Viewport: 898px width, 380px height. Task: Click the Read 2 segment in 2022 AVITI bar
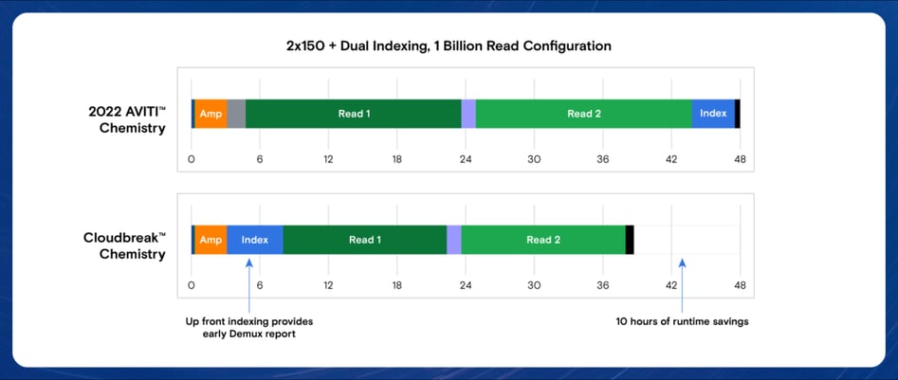click(x=583, y=114)
